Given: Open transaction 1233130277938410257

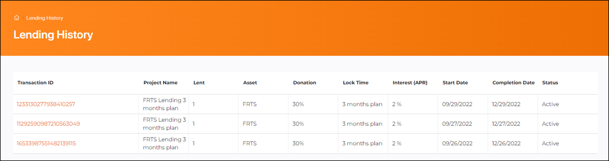Looking at the screenshot, I should pos(46,104).
